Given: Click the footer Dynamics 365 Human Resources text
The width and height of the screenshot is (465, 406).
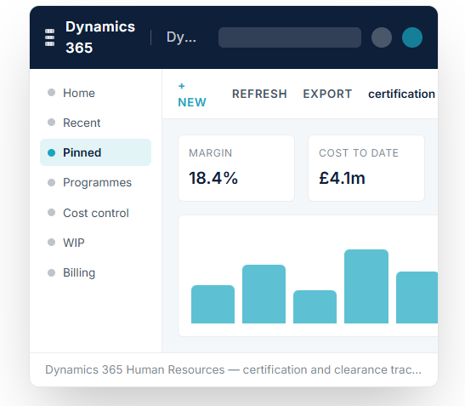Looking at the screenshot, I should pos(233,369).
